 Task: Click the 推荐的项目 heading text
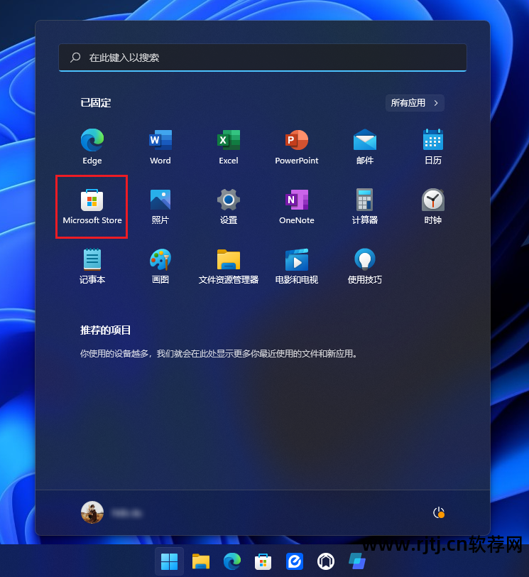(x=106, y=330)
